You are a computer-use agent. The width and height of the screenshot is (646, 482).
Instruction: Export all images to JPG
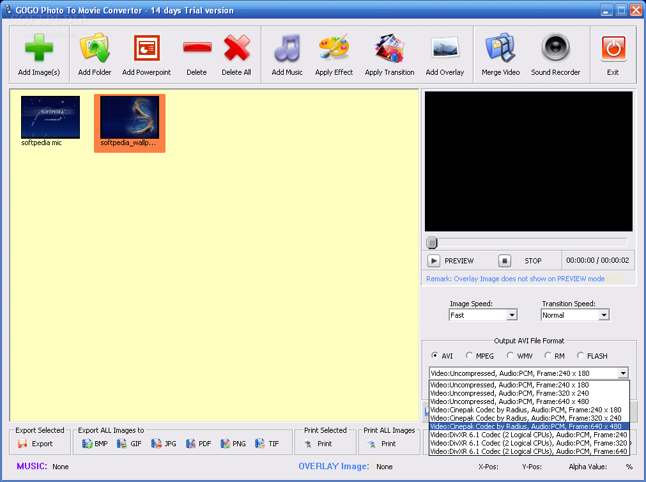pyautogui.click(x=164, y=444)
